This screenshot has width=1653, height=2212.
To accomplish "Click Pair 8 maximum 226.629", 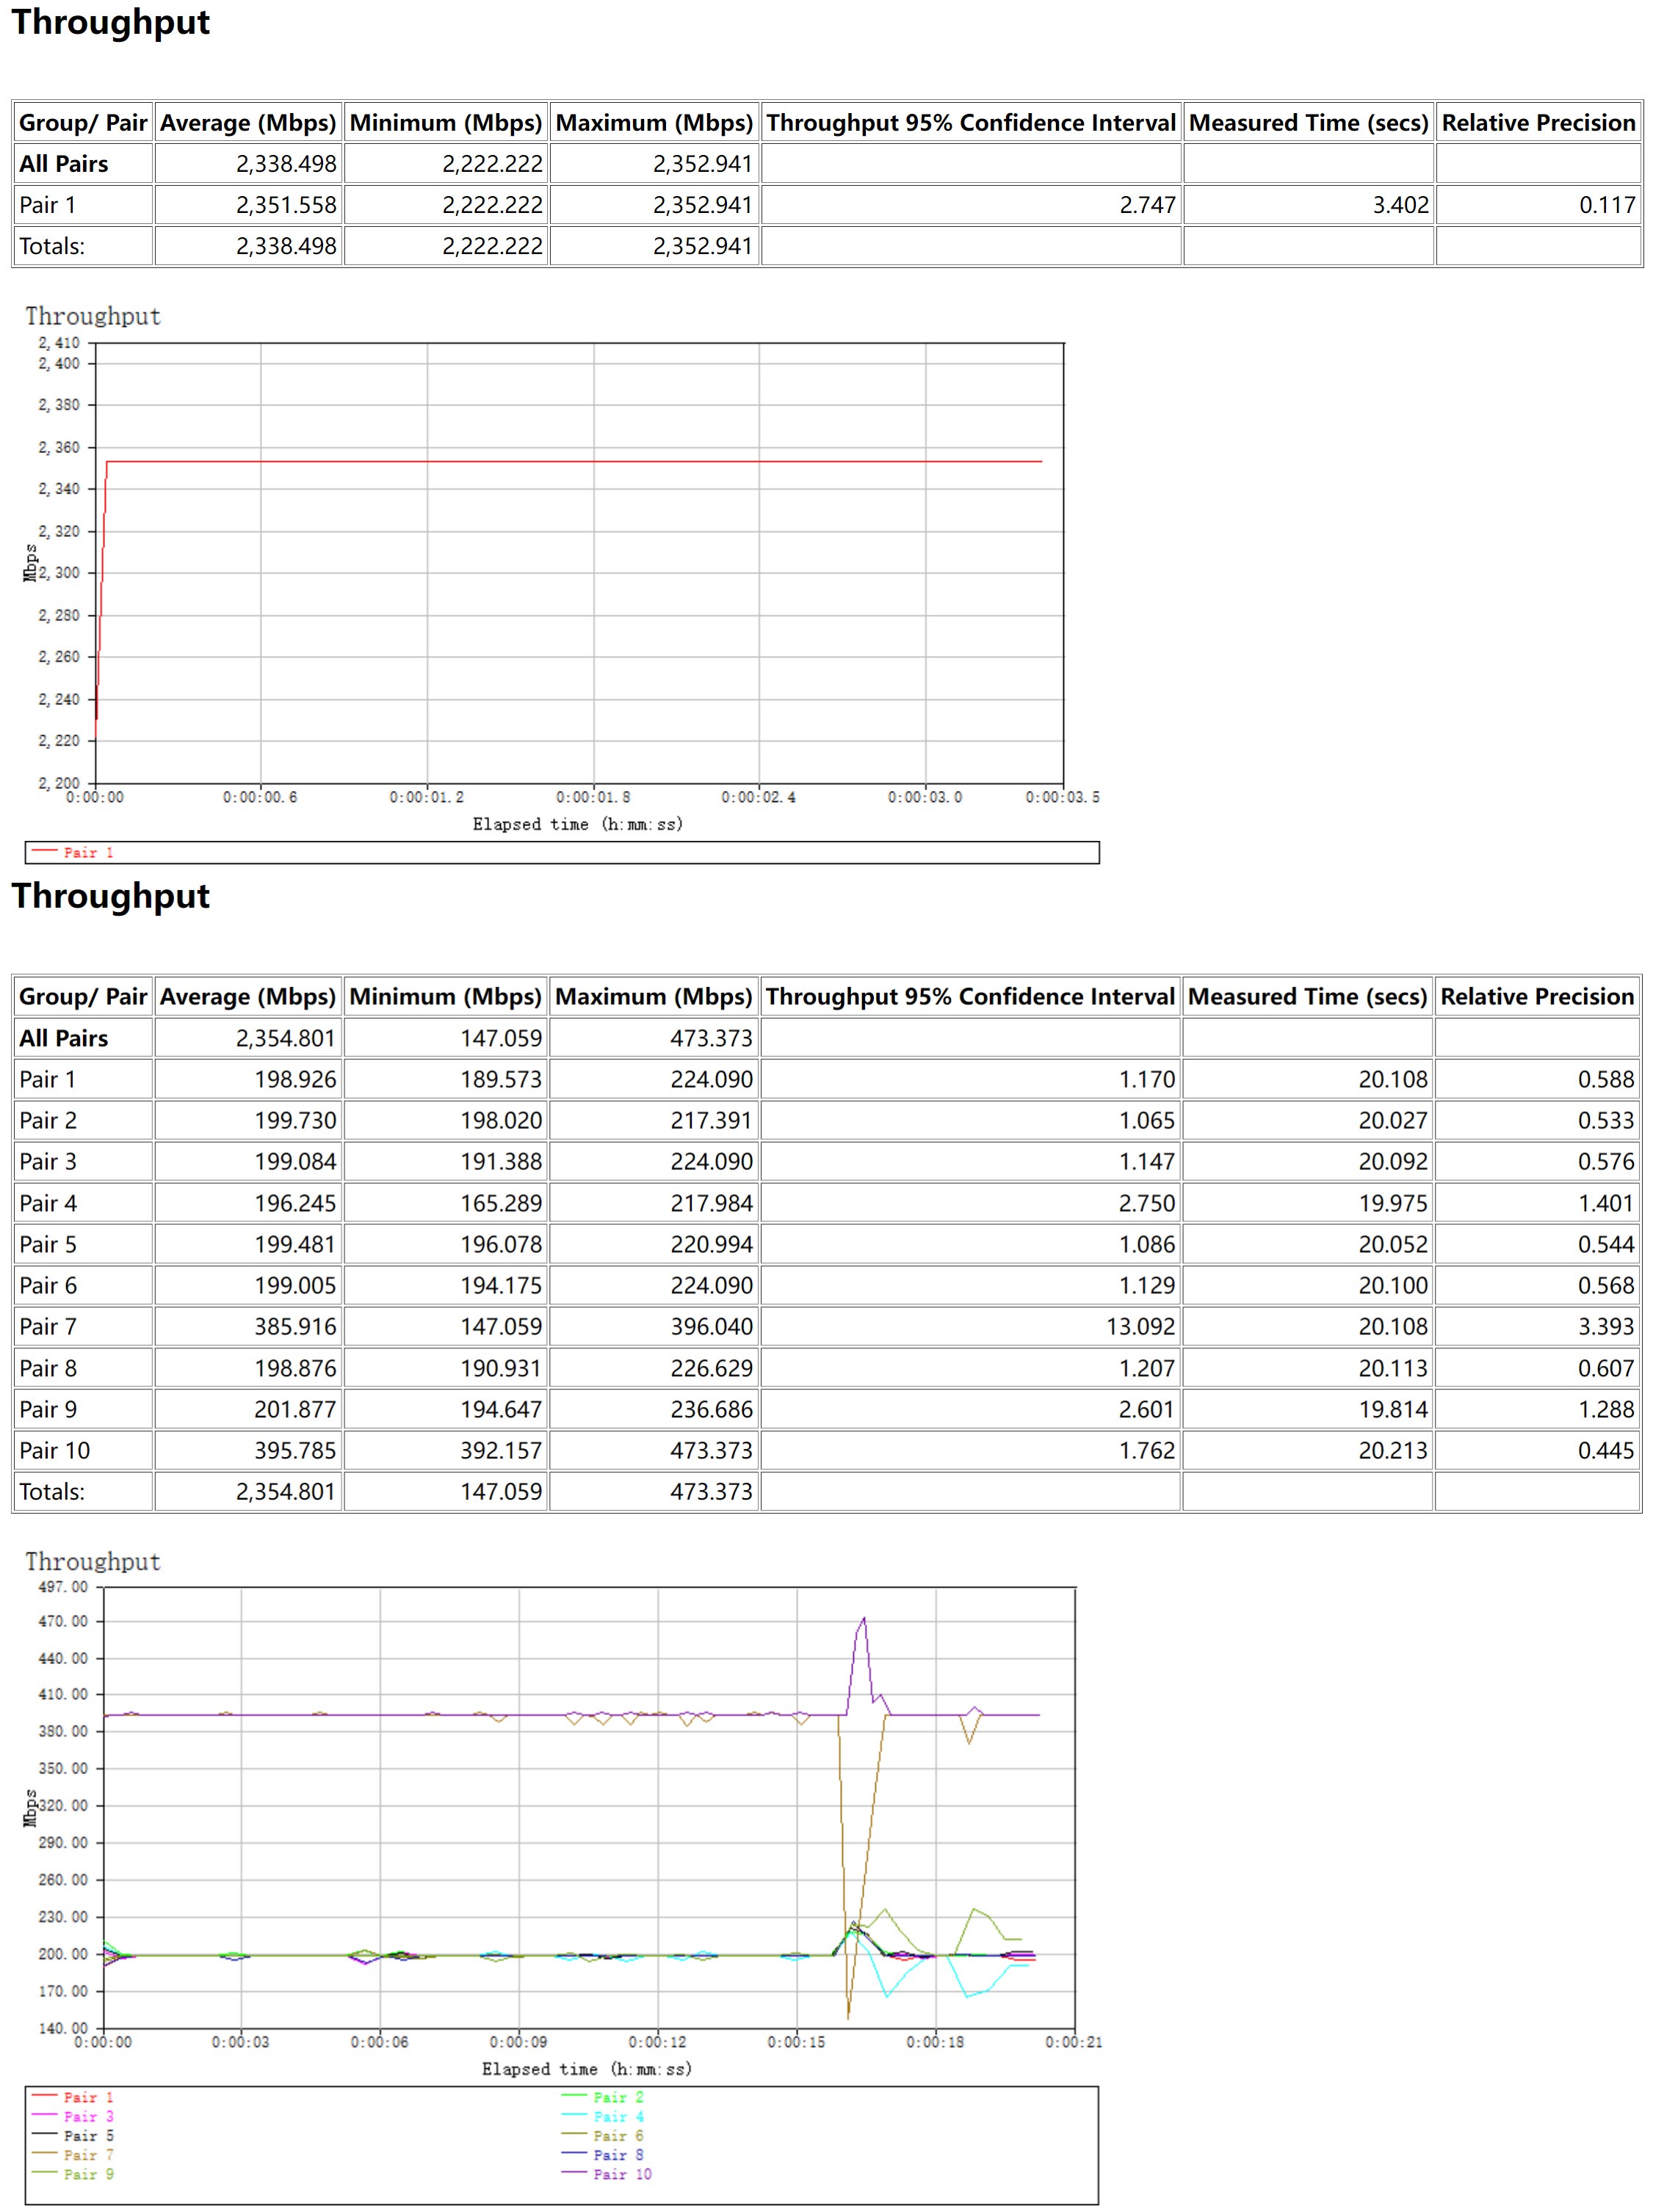I will pyautogui.click(x=711, y=1368).
